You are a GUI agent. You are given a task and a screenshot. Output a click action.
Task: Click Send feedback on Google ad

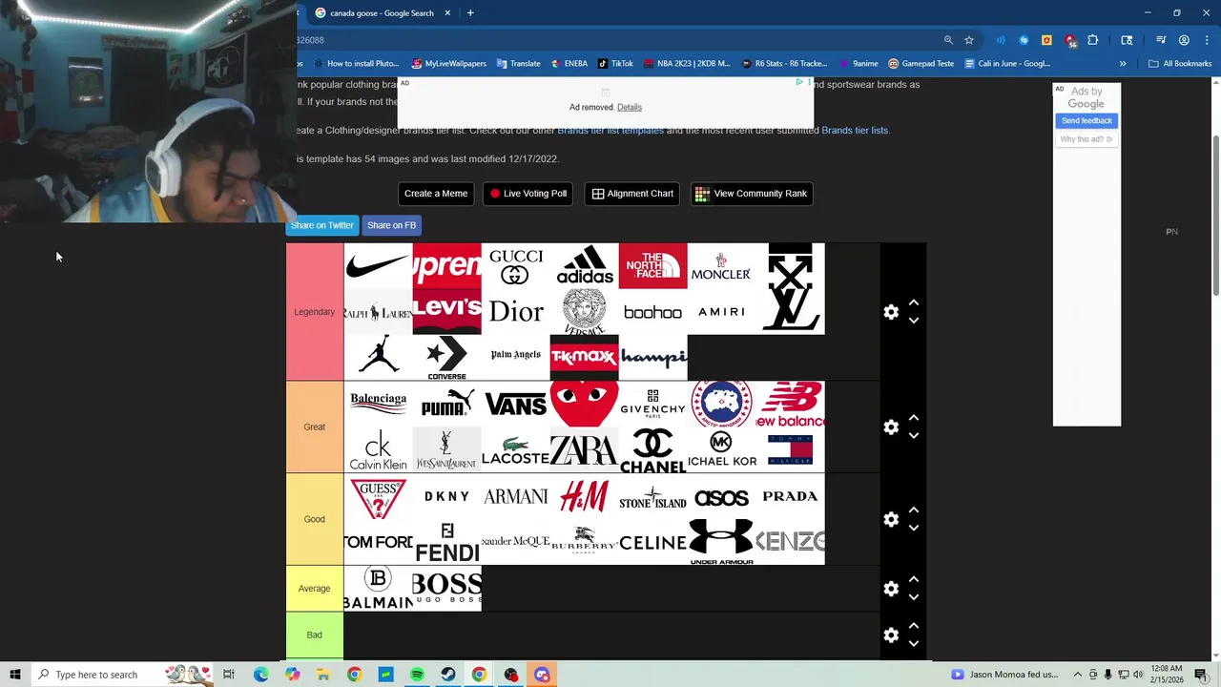coord(1086,120)
